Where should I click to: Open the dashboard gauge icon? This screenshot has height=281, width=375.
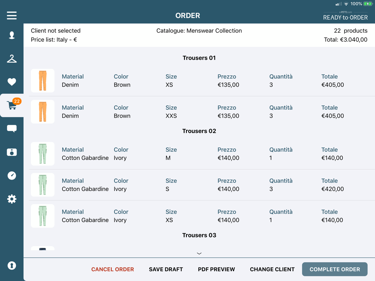point(12,175)
